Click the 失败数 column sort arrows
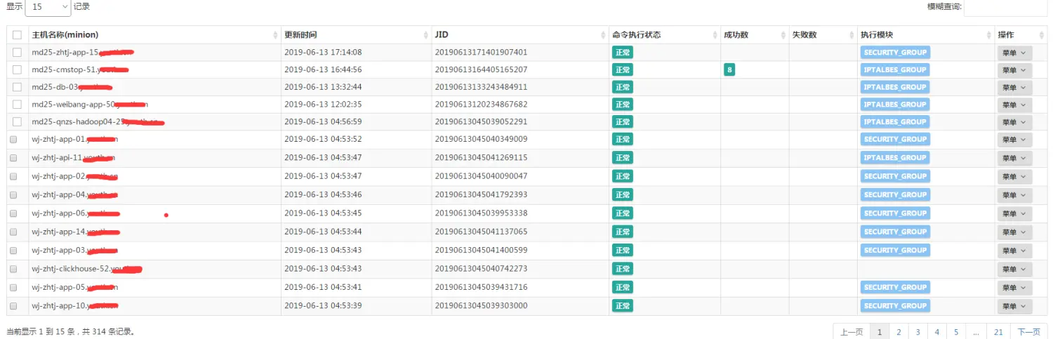Image resolution: width=1053 pixels, height=339 pixels. point(852,35)
